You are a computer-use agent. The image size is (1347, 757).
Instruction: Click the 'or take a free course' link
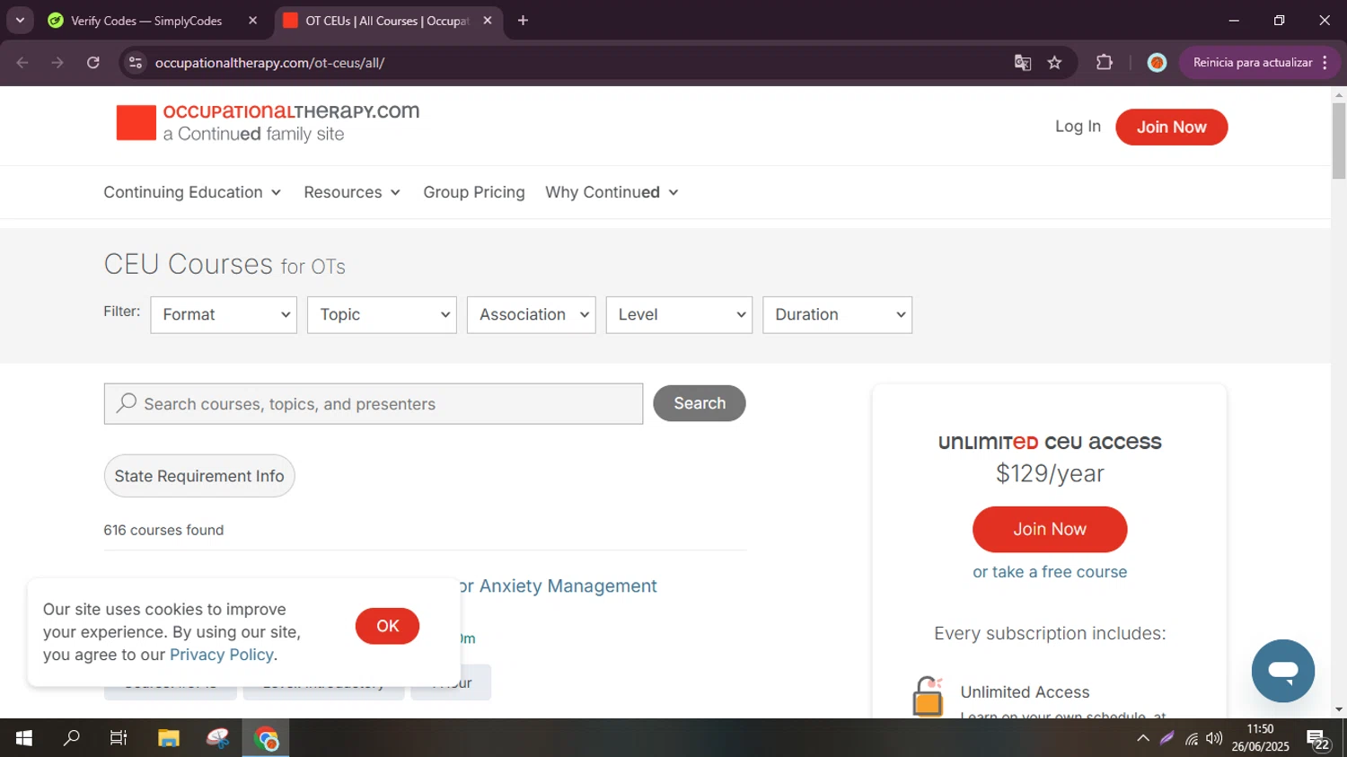(x=1050, y=572)
